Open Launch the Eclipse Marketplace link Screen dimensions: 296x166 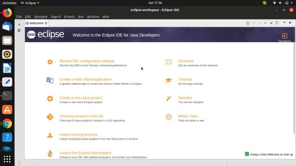(x=85, y=153)
